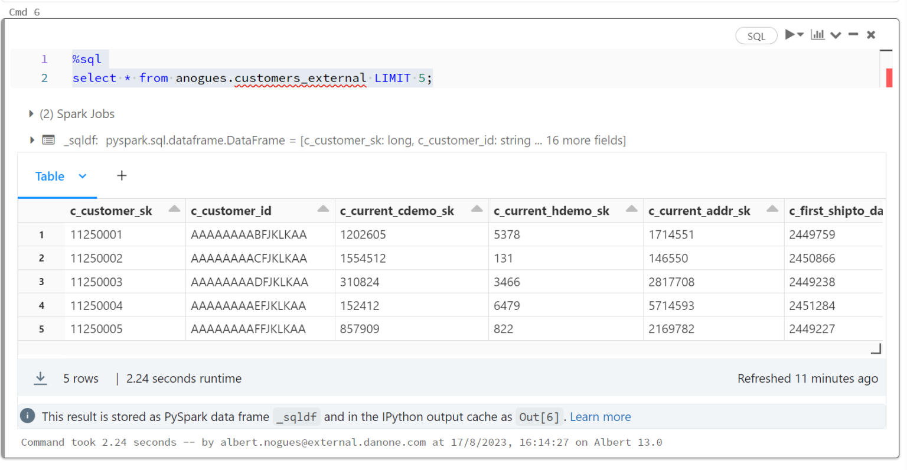The height and width of the screenshot is (470, 907).
Task: Select the Table tab
Action: click(50, 176)
